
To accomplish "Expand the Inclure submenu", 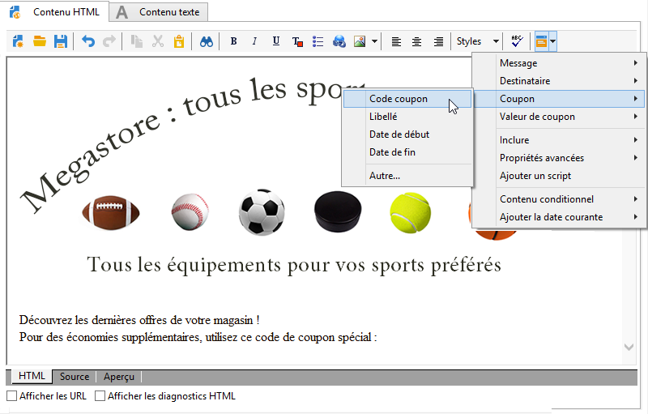I will [x=560, y=140].
